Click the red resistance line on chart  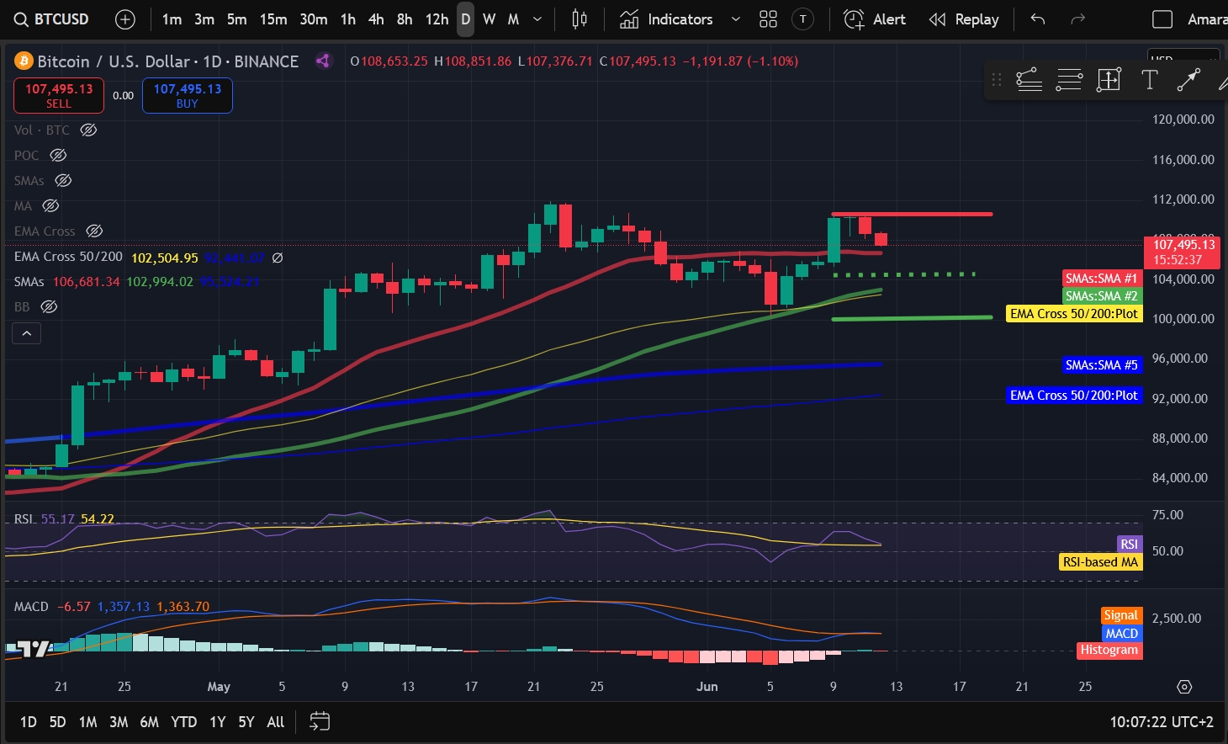pyautogui.click(x=912, y=214)
